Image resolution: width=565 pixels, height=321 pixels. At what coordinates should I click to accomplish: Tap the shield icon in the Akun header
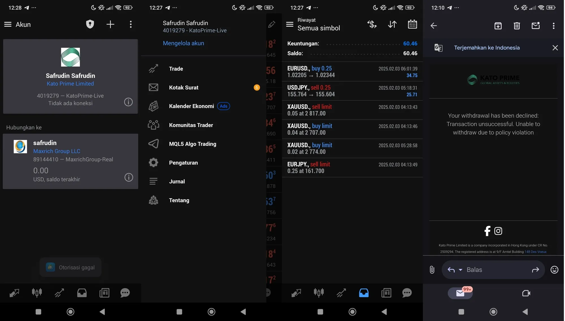(x=90, y=24)
